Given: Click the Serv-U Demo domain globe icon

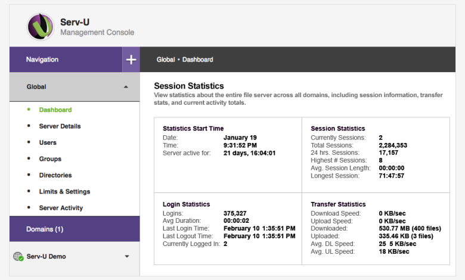Looking at the screenshot, I should (18, 257).
